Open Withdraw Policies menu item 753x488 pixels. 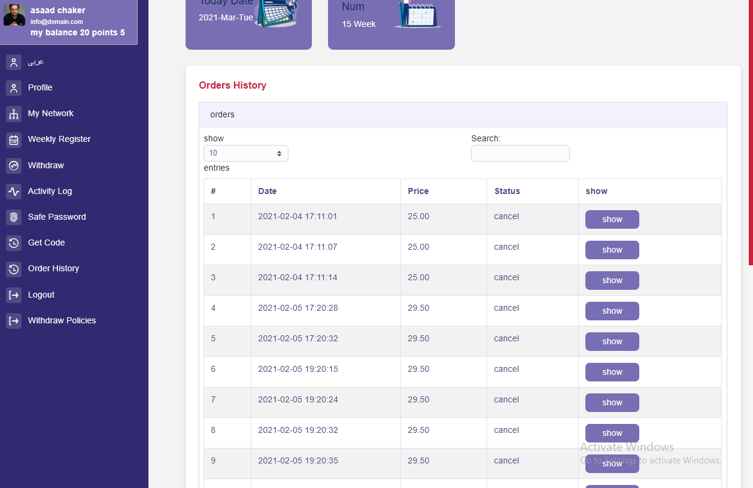point(62,320)
